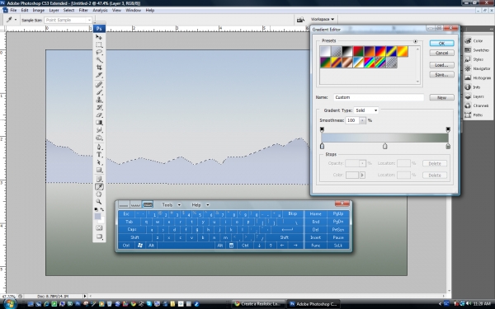495x309 pixels.
Task: Select the Move tool
Action: tap(99, 37)
